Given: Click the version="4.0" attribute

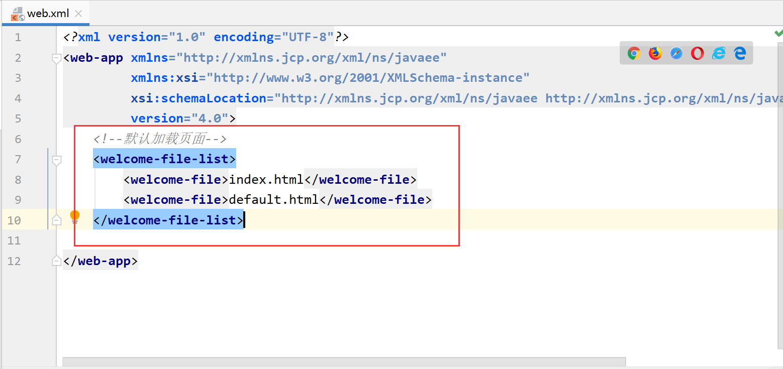Looking at the screenshot, I should tap(179, 118).
